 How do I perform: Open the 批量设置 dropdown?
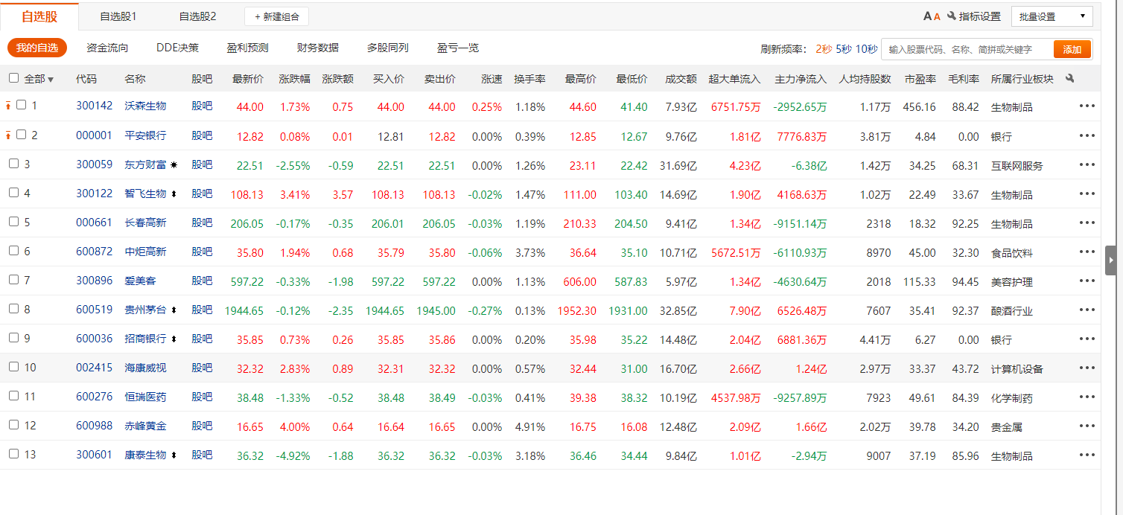pyautogui.click(x=1052, y=16)
